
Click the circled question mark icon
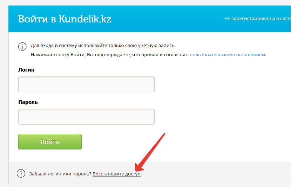click(x=21, y=173)
